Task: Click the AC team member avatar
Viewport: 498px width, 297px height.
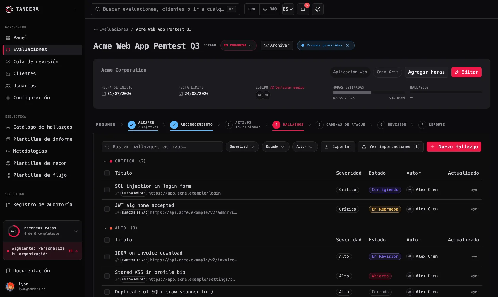Action: coord(260,95)
